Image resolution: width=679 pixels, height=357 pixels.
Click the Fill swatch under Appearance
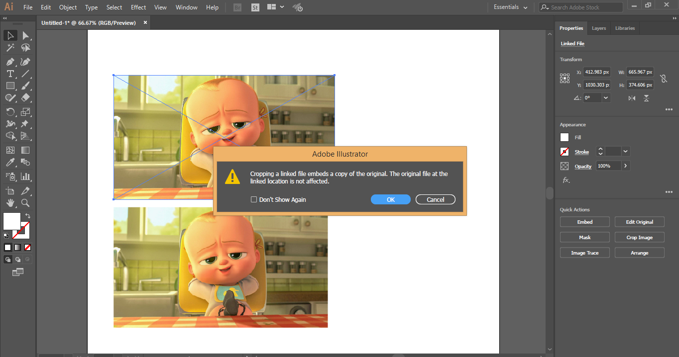(x=565, y=137)
